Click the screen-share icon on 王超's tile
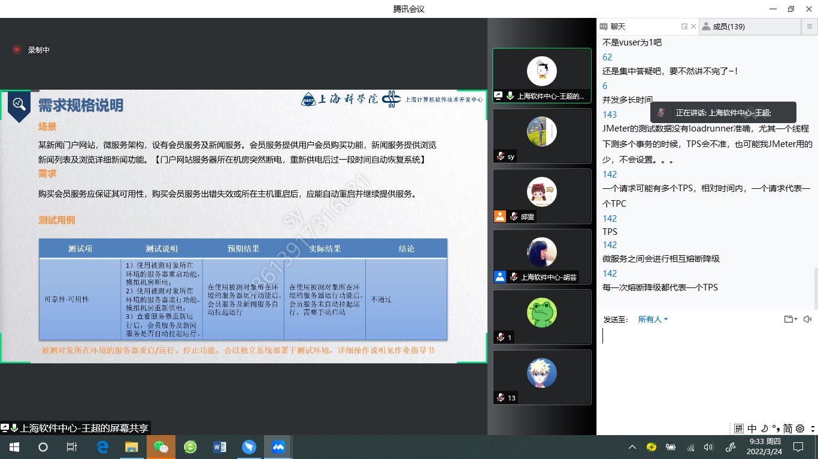Viewport: 818px width, 459px height. coord(498,96)
